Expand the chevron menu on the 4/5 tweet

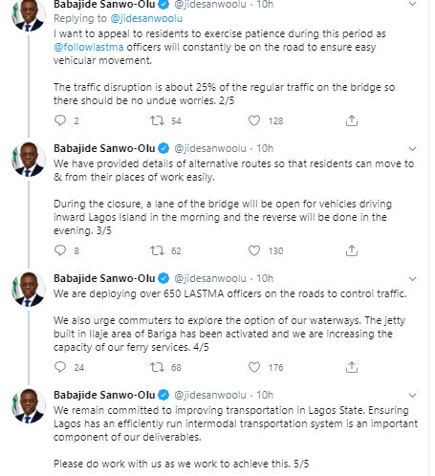[412, 279]
